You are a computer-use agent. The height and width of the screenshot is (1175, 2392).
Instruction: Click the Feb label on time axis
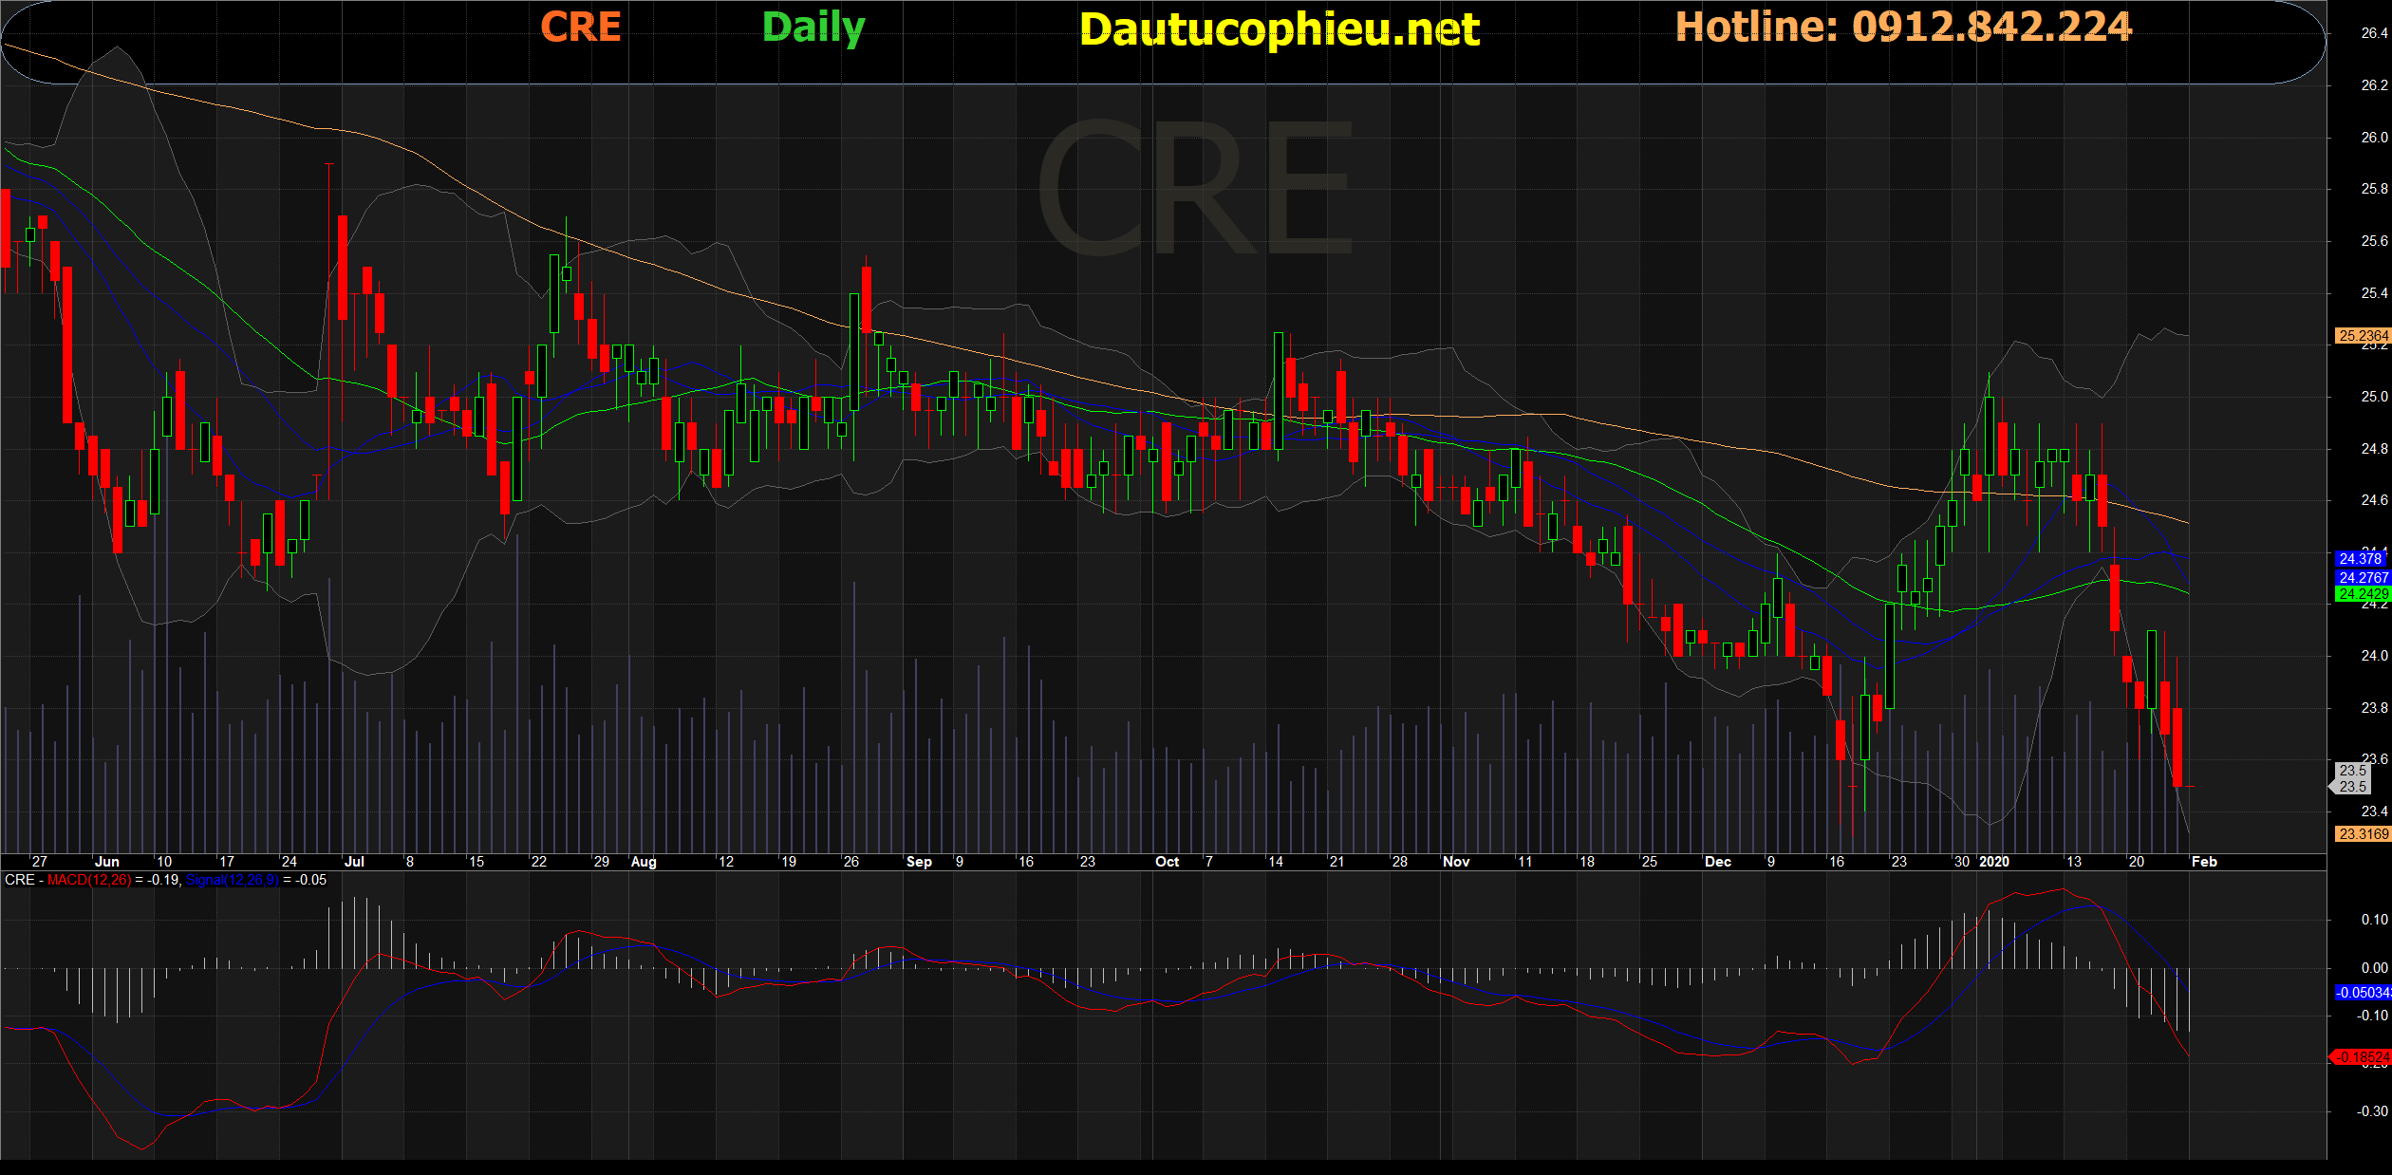tap(2204, 862)
